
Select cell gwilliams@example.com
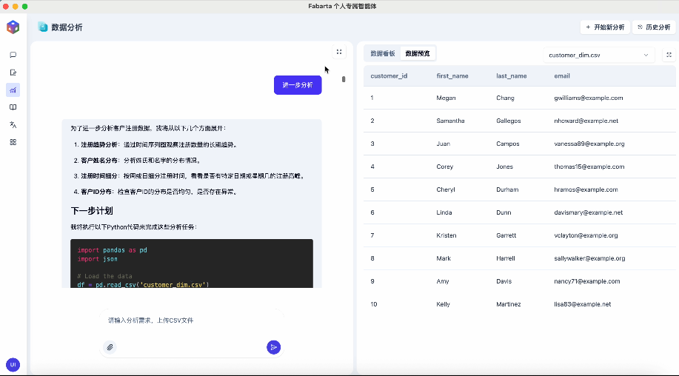click(x=589, y=98)
